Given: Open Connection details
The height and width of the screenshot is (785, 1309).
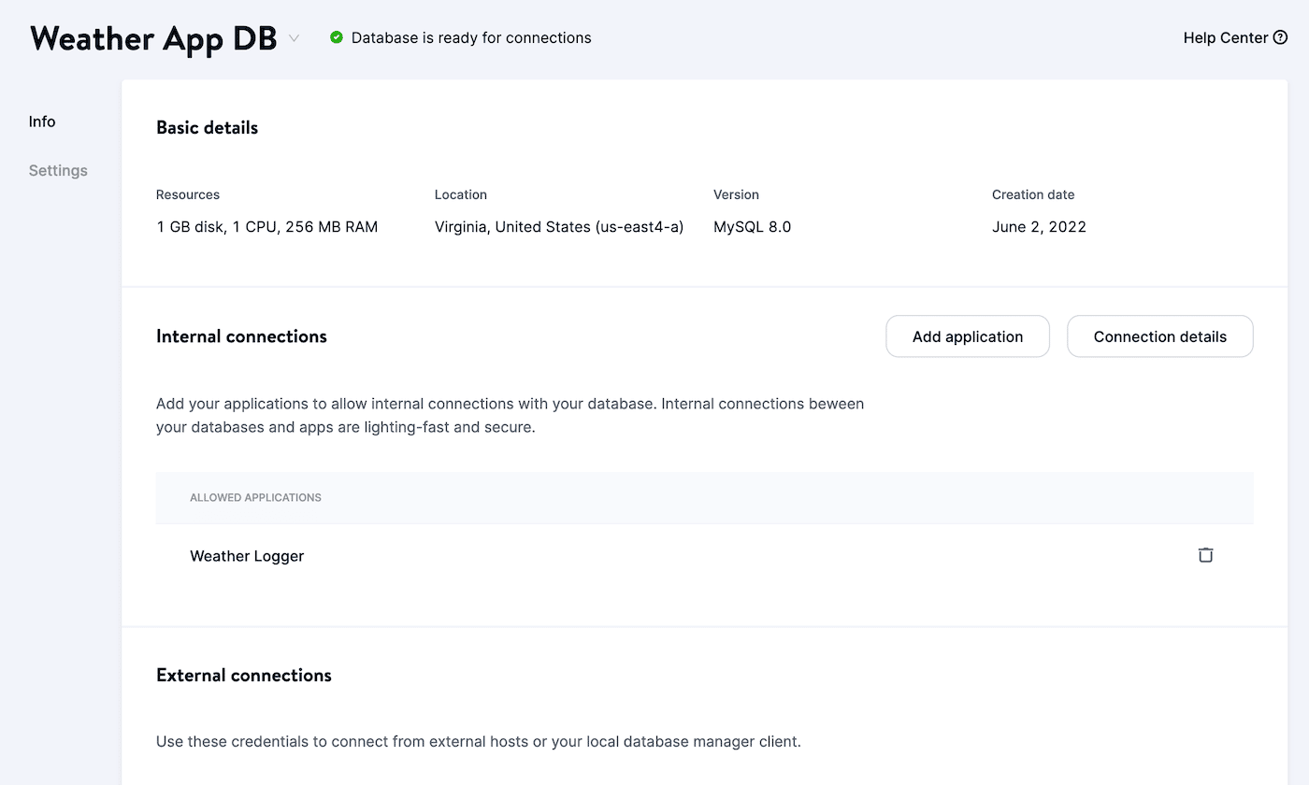Looking at the screenshot, I should (x=1160, y=336).
